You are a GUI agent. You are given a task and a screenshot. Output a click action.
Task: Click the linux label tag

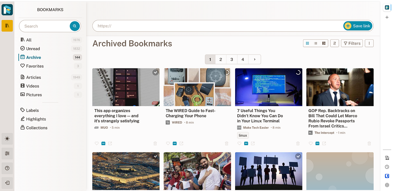point(243,135)
